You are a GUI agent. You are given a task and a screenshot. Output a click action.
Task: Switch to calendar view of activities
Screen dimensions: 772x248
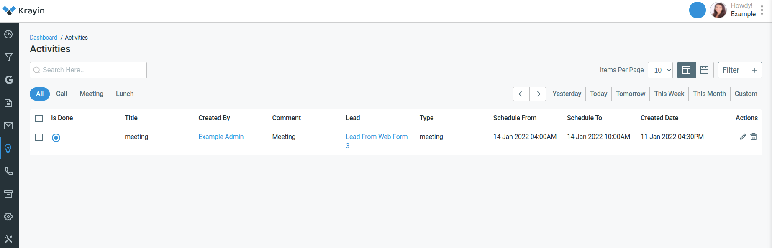tap(704, 70)
